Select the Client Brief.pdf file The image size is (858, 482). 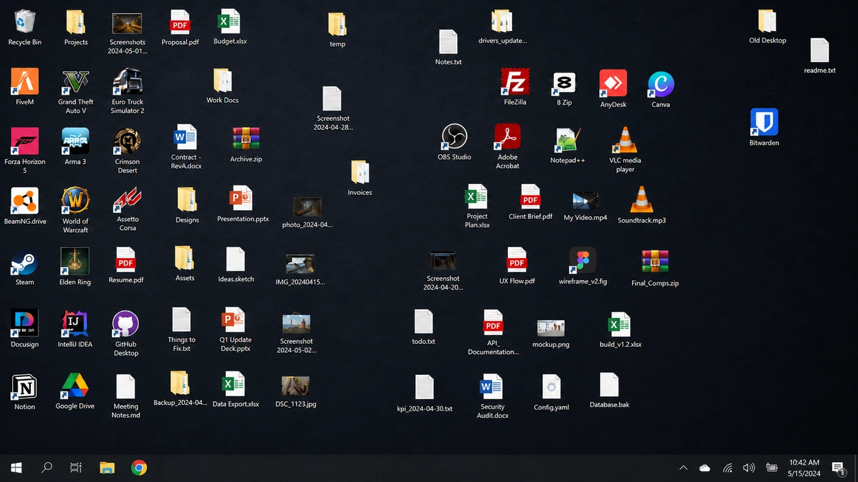pos(530,197)
